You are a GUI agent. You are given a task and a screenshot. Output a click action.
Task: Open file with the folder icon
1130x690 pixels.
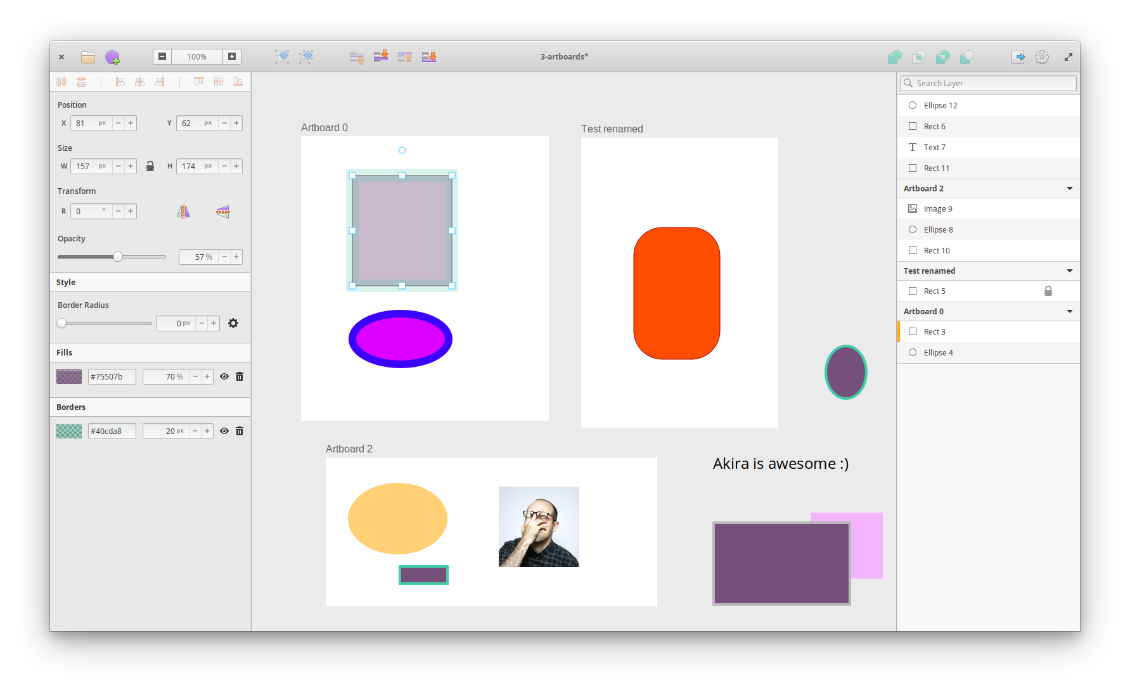point(87,57)
